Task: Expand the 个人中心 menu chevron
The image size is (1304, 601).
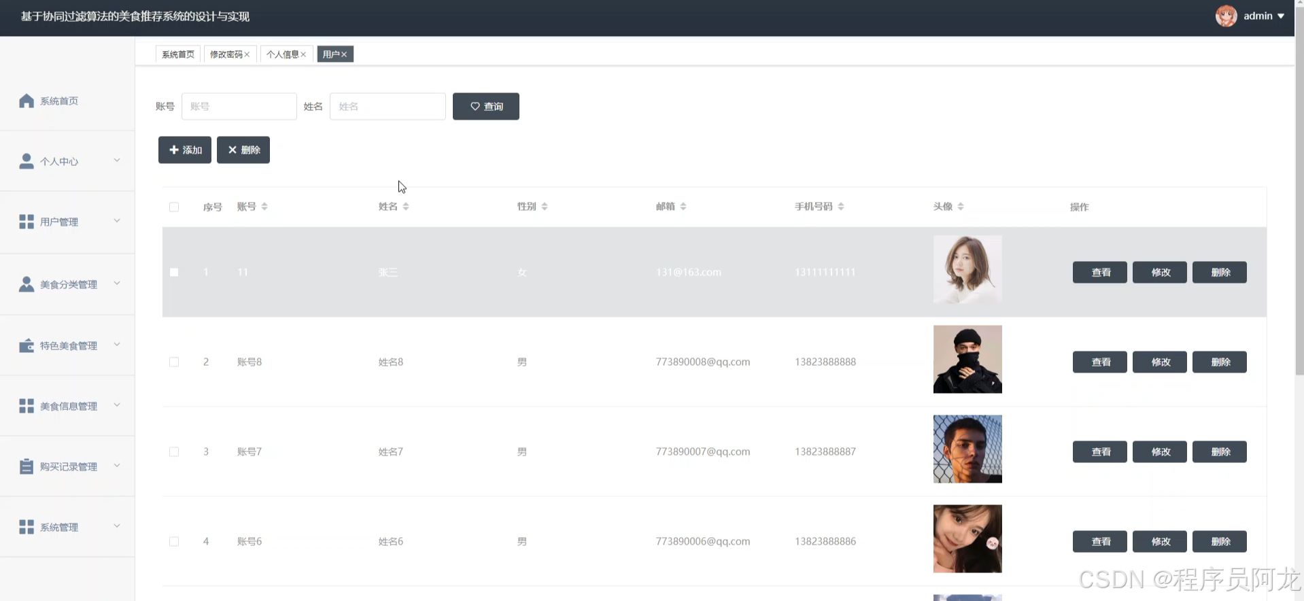Action: coord(117,160)
